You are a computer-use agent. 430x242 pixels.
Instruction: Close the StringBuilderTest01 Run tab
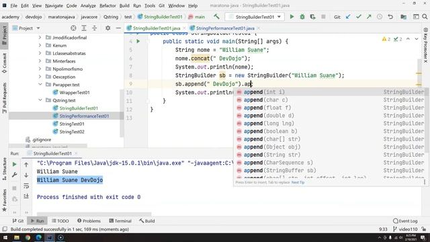click(76, 153)
